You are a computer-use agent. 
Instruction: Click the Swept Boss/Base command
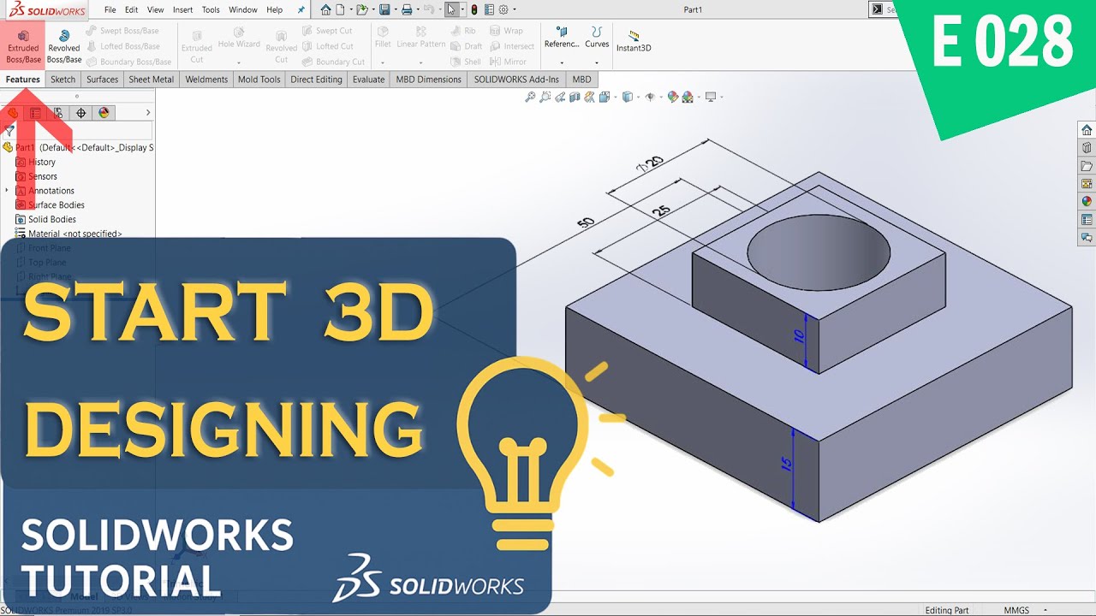pyautogui.click(x=122, y=31)
